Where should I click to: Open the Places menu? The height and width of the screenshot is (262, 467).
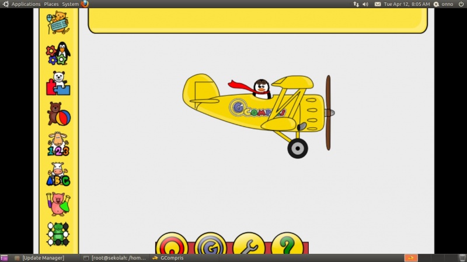coord(51,4)
